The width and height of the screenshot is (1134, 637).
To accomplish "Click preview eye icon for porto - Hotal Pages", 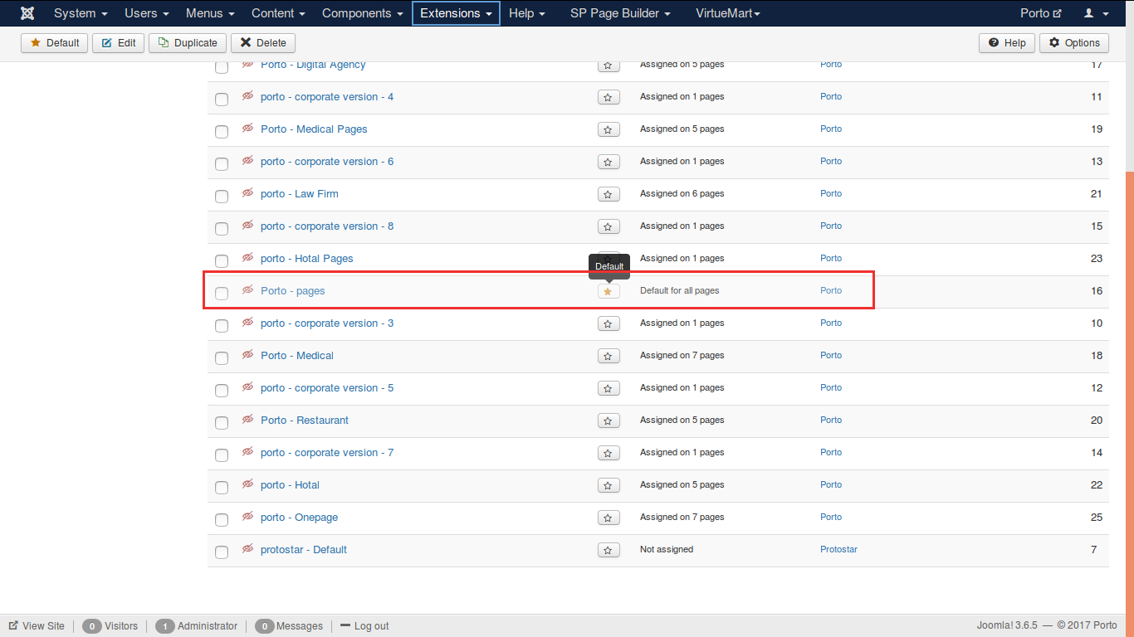I will click(247, 257).
